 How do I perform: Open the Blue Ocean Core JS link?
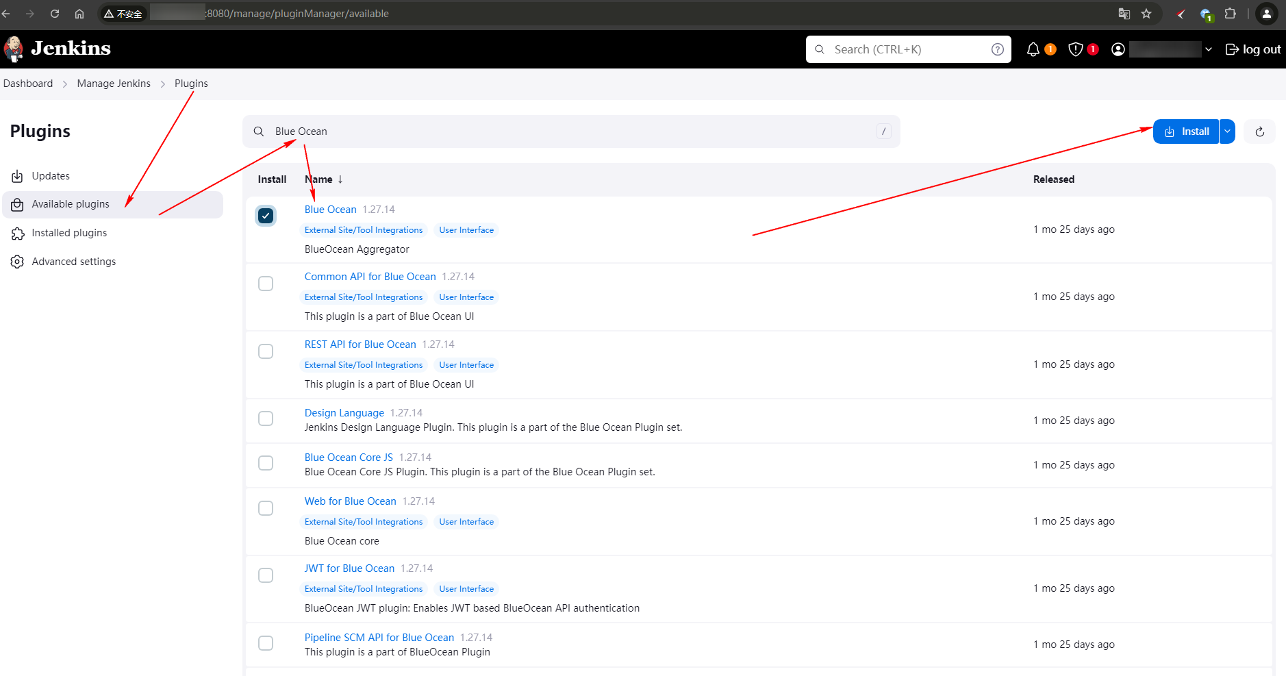pos(349,458)
